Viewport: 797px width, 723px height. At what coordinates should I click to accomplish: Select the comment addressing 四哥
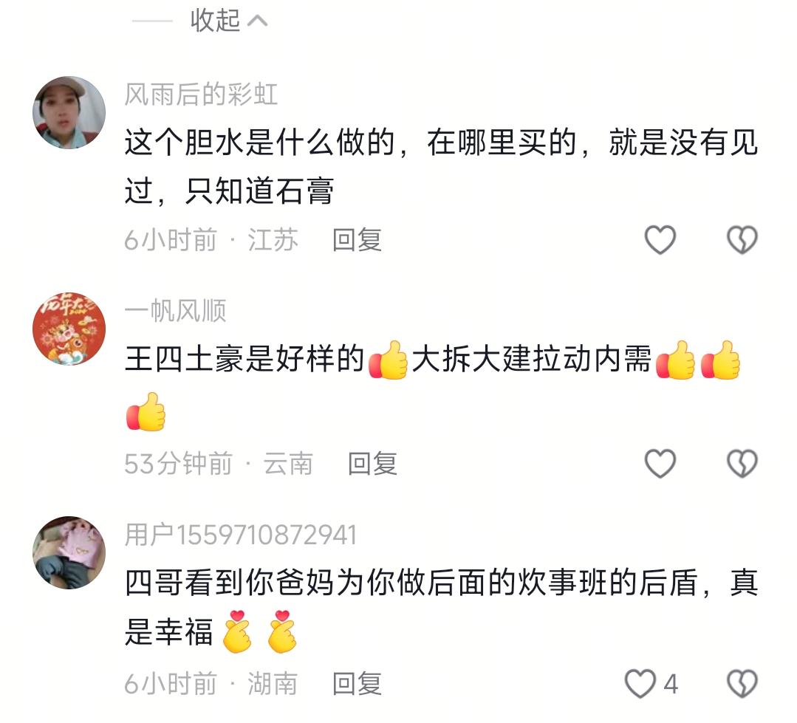tap(441, 609)
